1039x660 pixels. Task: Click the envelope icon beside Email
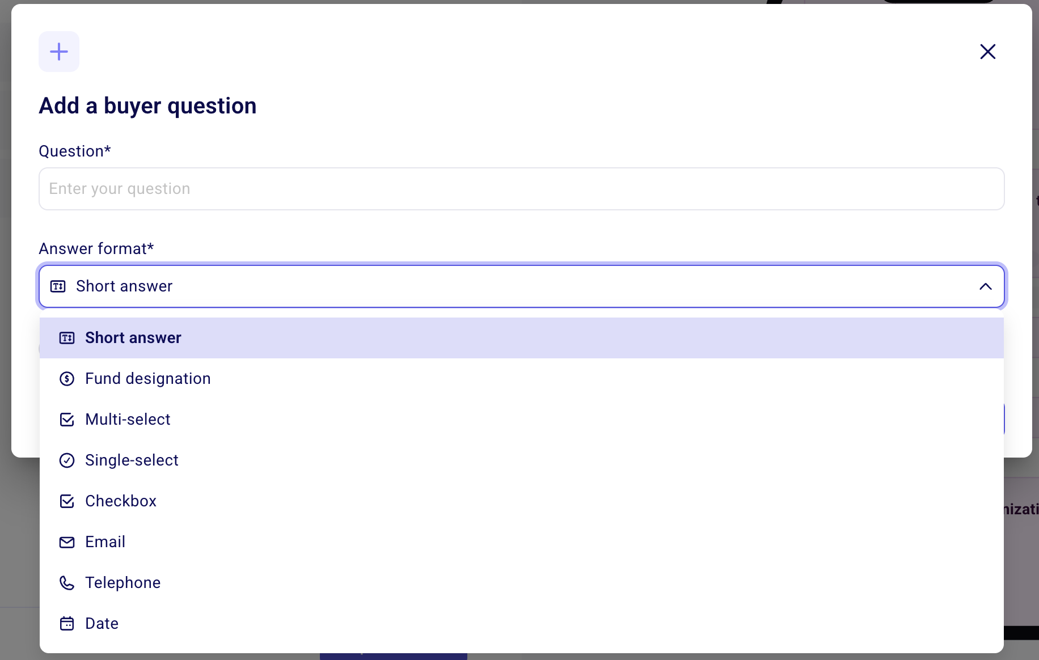pos(67,542)
